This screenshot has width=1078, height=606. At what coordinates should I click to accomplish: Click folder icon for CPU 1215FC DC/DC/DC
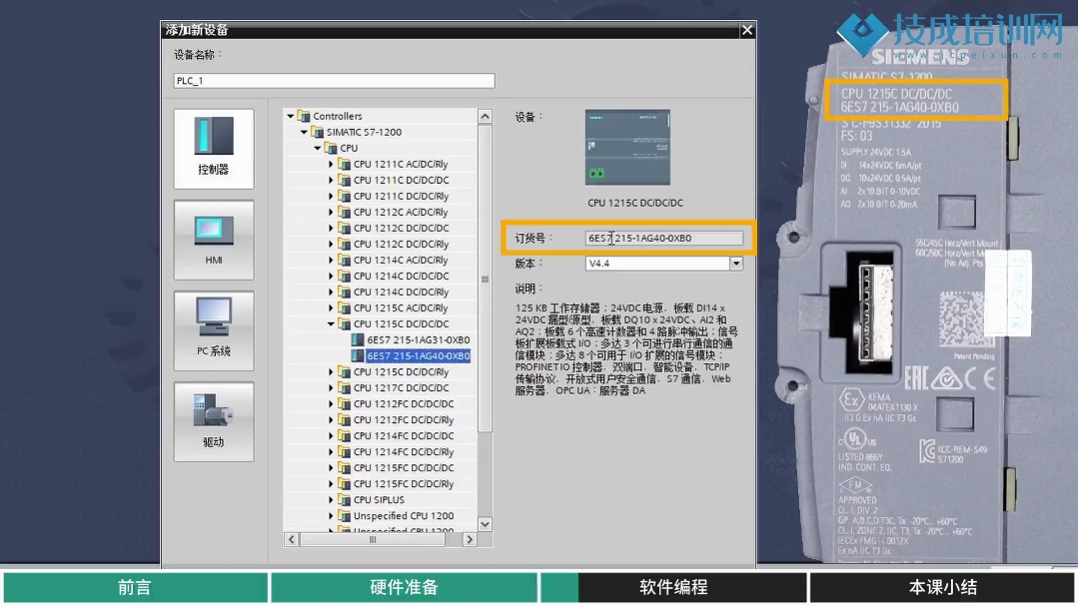tap(344, 468)
